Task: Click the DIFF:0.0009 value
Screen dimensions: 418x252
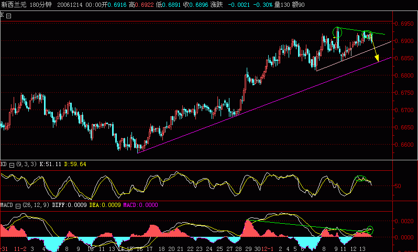Action: [69, 205]
